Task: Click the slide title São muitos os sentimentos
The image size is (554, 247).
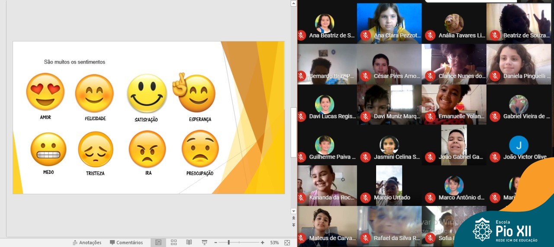Action: coord(74,62)
